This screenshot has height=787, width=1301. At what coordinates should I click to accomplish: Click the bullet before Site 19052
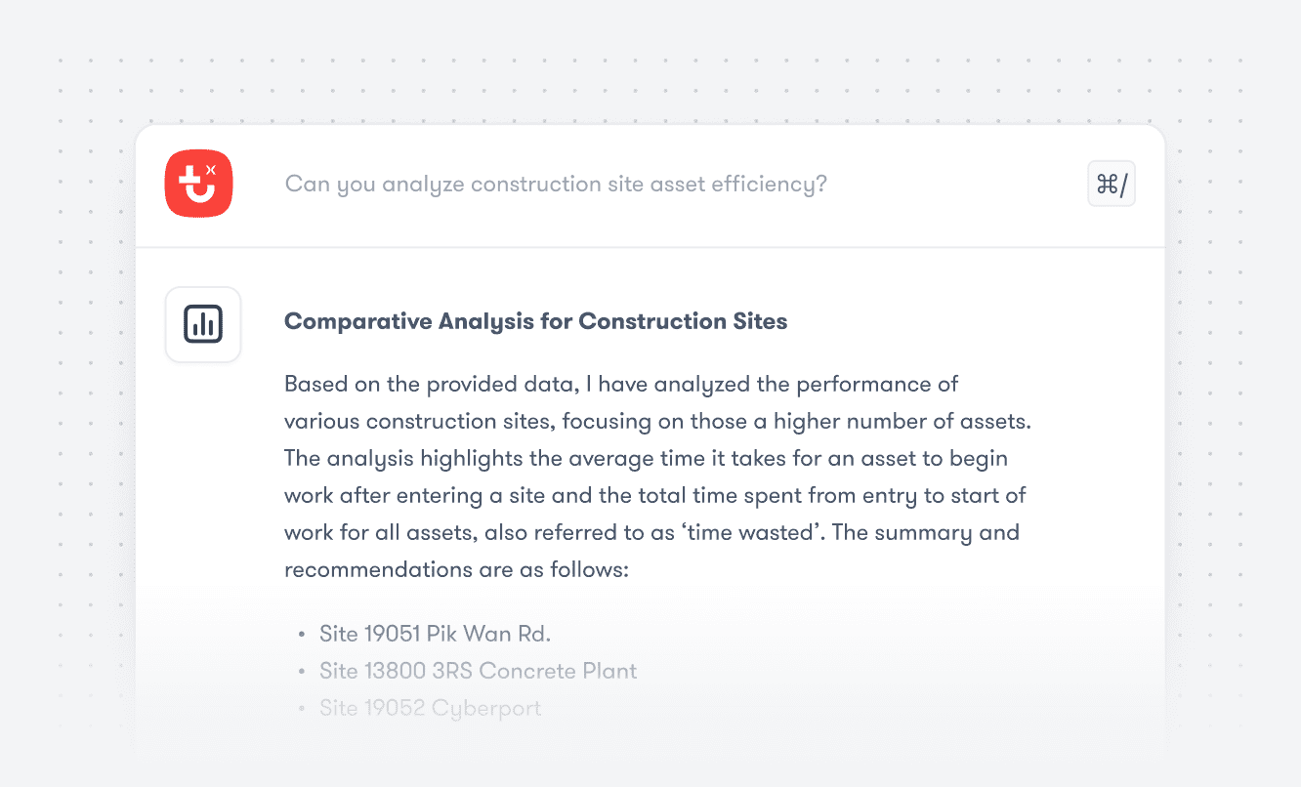point(302,709)
